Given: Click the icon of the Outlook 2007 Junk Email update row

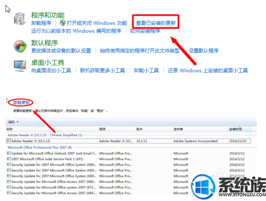Looking at the screenshot, I should click(x=9, y=153).
